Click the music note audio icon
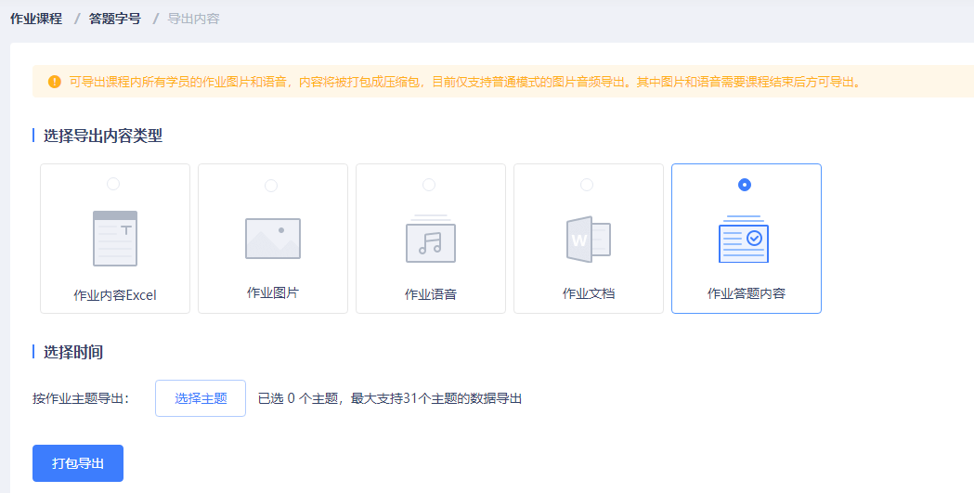 click(x=431, y=239)
